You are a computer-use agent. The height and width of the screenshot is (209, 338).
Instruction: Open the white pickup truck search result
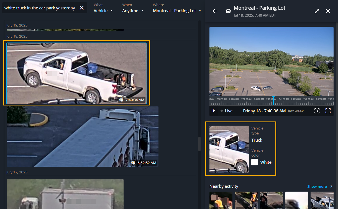pos(77,73)
